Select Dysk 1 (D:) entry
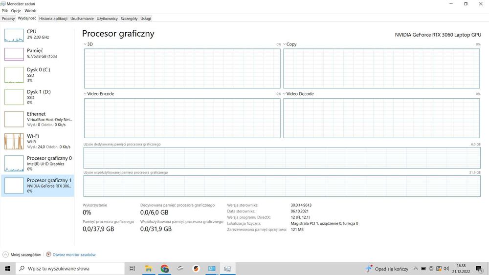This screenshot has width=489, height=275. pos(38,97)
